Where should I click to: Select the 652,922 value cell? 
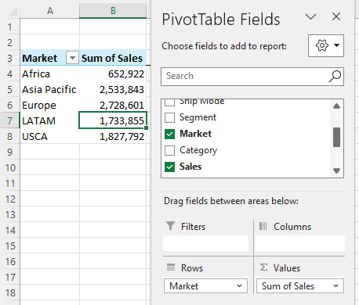pyautogui.click(x=113, y=74)
